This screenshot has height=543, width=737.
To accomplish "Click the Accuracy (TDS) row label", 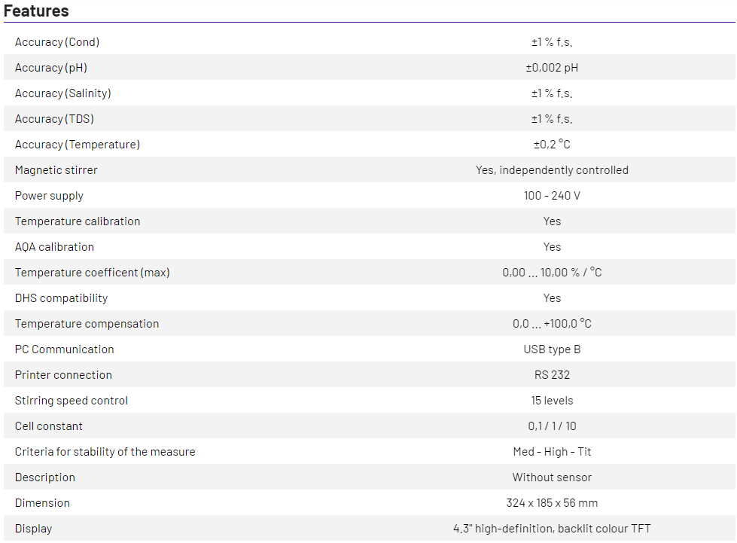I will (x=54, y=119).
